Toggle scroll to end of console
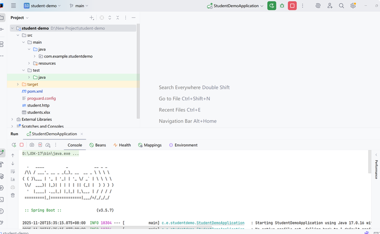Screen dimensions: 380x234 point(13,179)
